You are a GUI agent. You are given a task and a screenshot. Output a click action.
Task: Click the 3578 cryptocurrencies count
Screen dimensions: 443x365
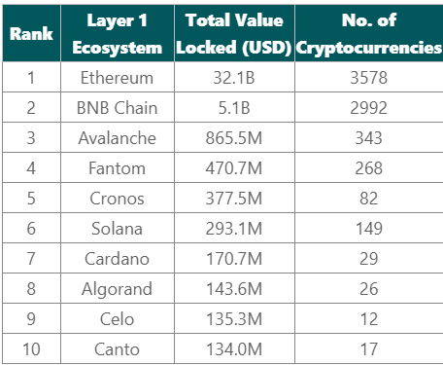click(x=369, y=77)
